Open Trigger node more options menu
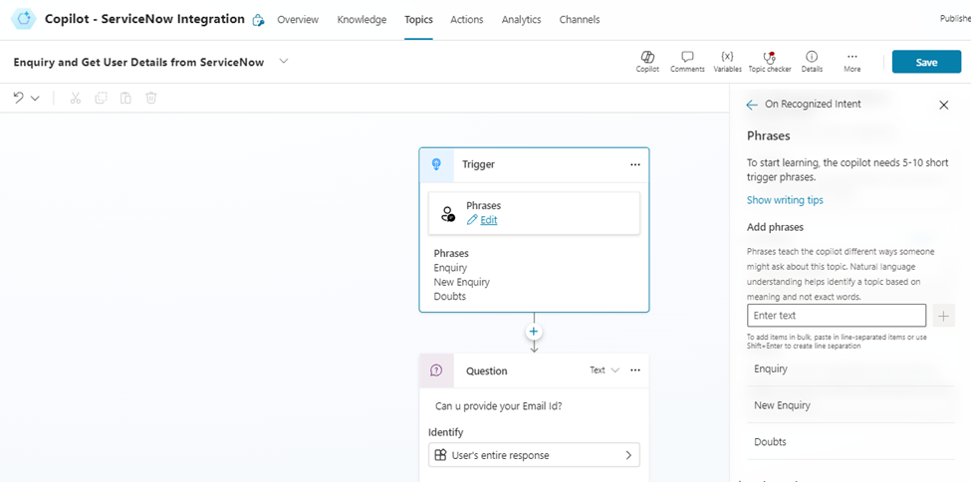 coord(634,164)
